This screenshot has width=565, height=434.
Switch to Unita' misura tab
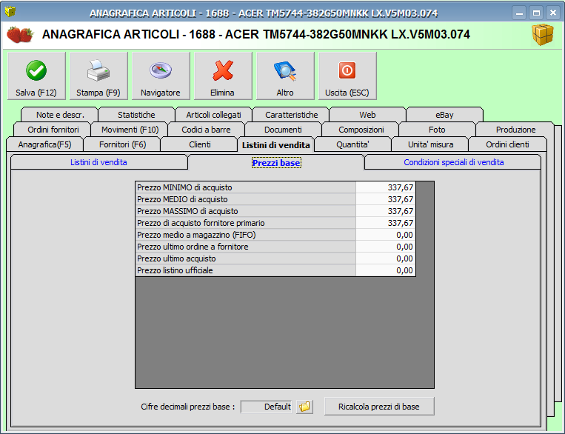[x=430, y=144]
